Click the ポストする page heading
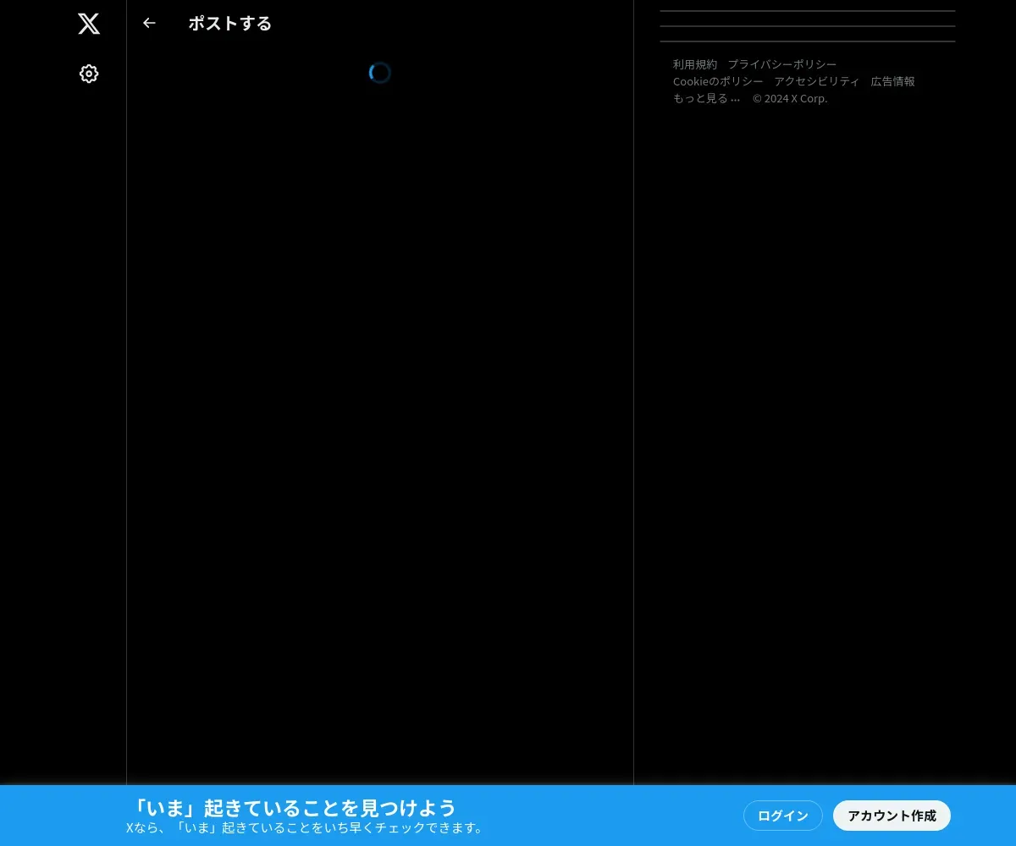 click(x=230, y=24)
